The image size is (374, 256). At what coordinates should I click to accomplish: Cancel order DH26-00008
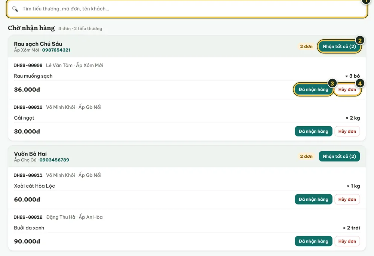coord(347,89)
